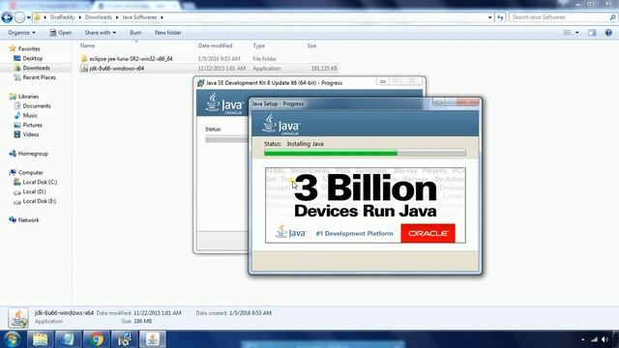Viewport: 619px width, 348px height.
Task: Click the Java Softwares breadcrumb segment
Action: coord(139,17)
